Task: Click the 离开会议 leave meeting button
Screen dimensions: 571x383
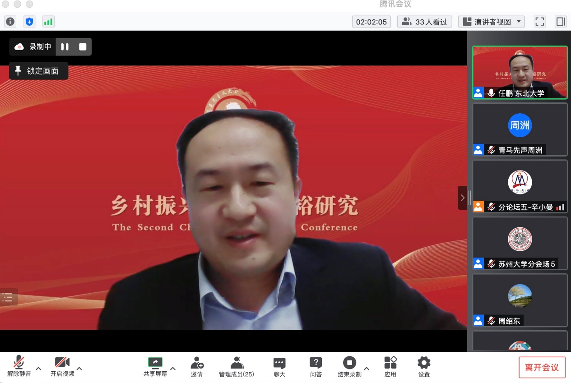Action: [x=542, y=367]
